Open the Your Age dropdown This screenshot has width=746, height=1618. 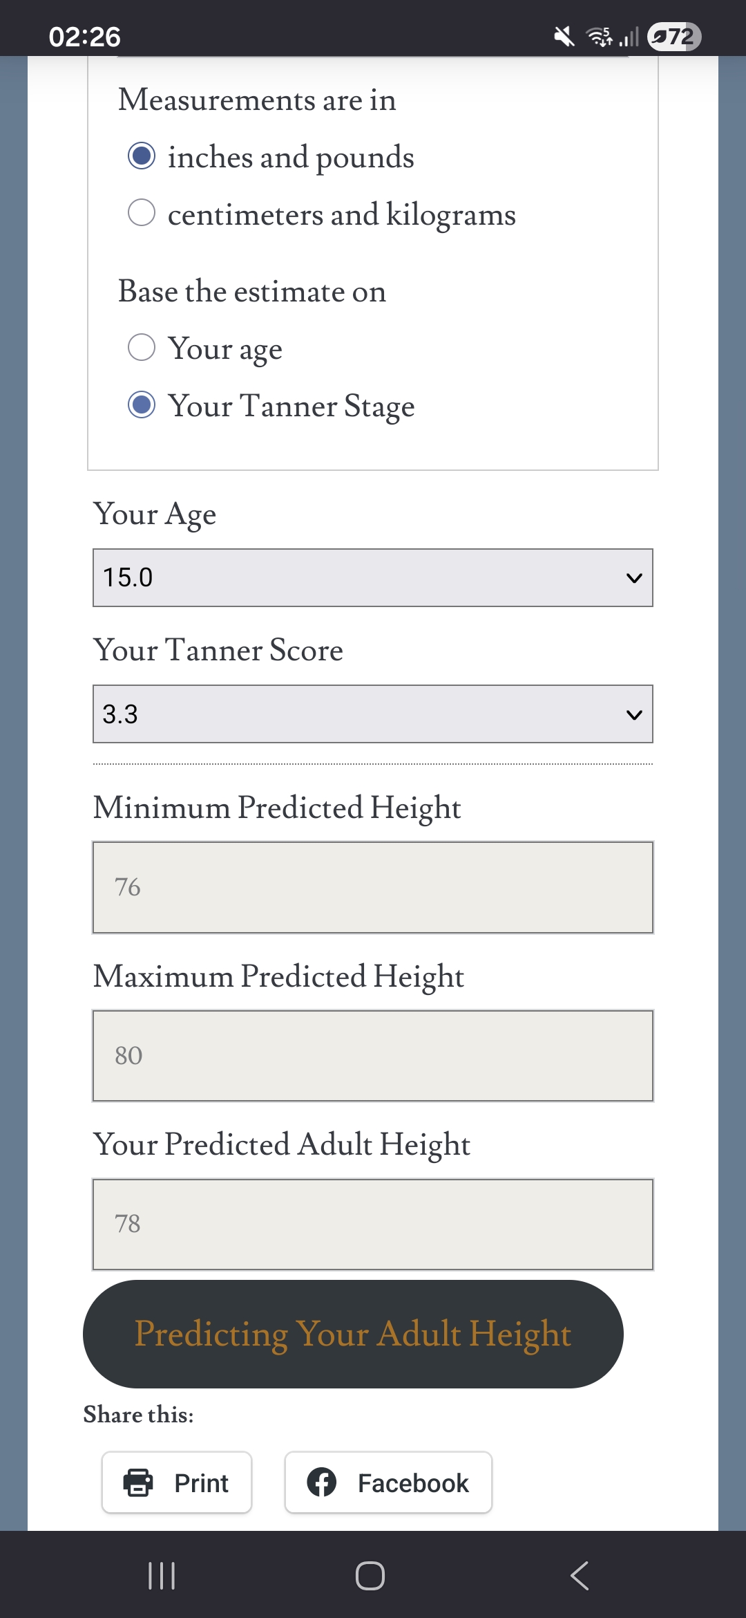click(372, 578)
